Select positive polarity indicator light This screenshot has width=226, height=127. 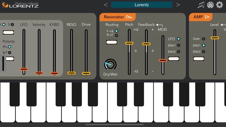click(x=10, y=47)
